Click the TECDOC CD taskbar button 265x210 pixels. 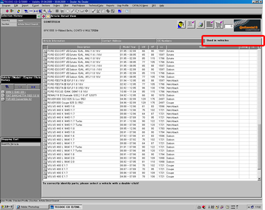click(x=66, y=207)
